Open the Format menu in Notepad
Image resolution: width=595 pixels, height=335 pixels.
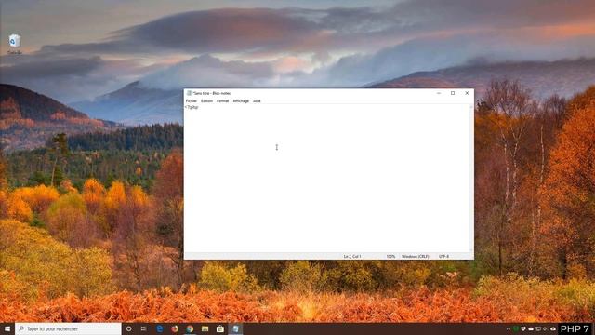pos(222,101)
